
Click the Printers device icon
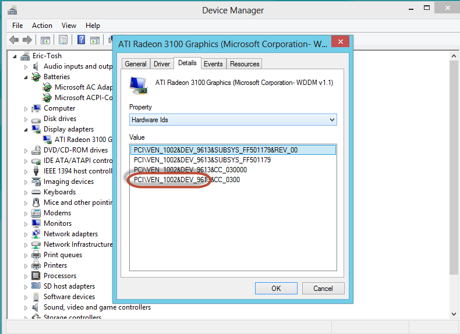(36, 265)
